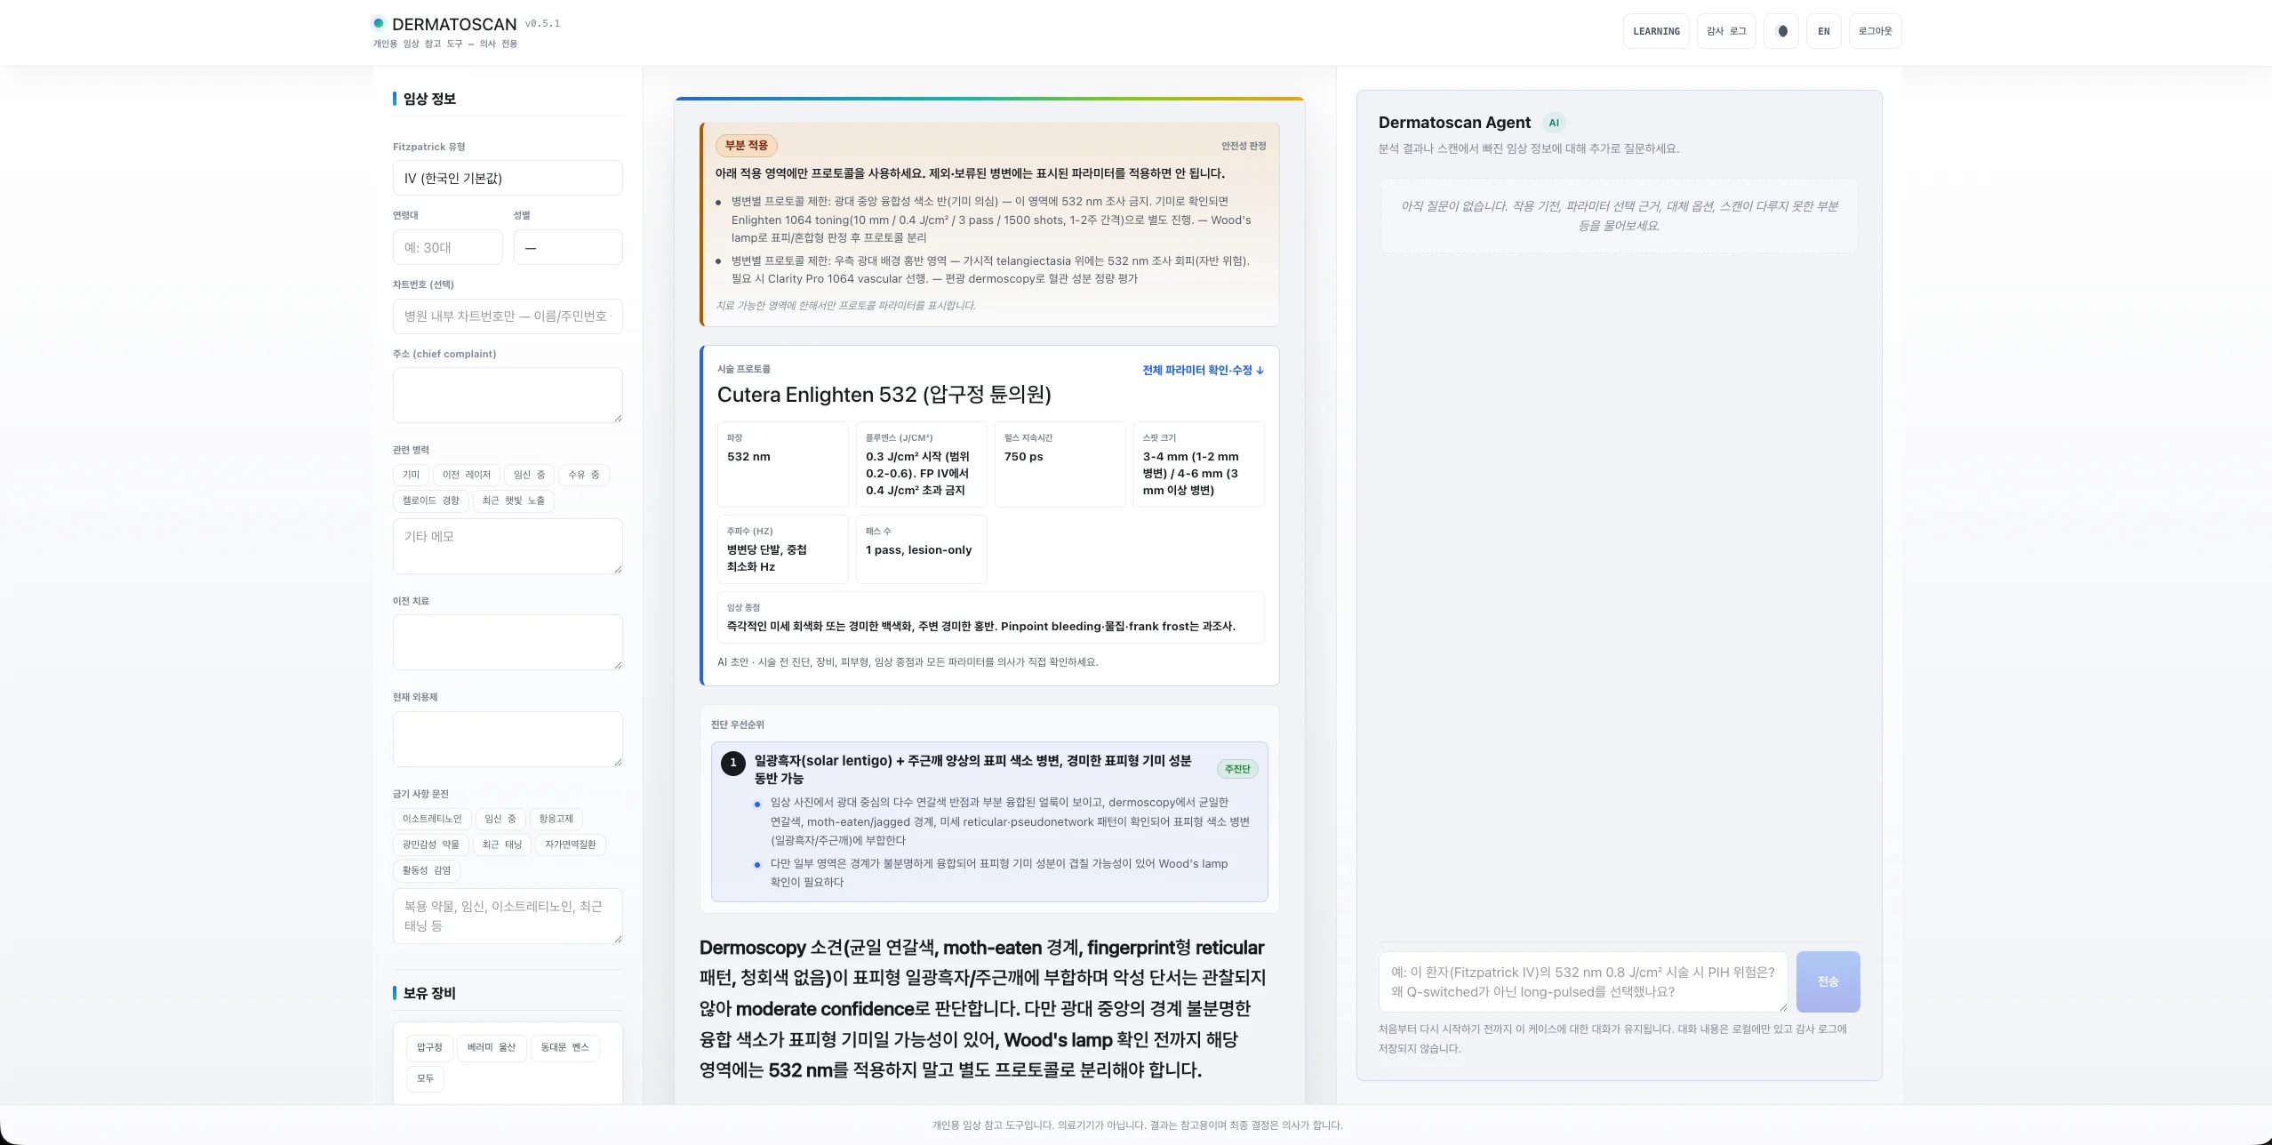Viewport: 2272px width, 1145px height.
Task: Toggle the 최근 햇빛 노출 chip
Action: [x=514, y=500]
